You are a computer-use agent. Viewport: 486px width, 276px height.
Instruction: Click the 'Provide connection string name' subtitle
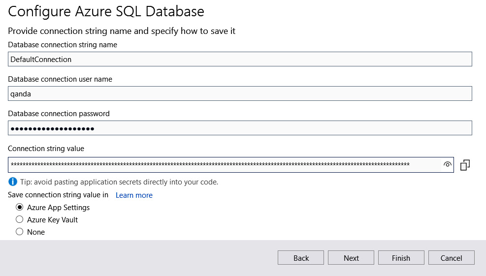coord(122,31)
